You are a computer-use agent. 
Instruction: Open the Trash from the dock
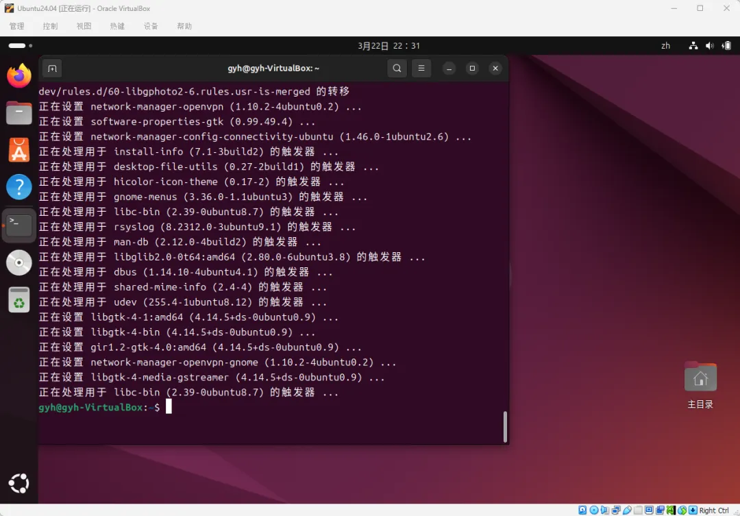[x=19, y=299]
